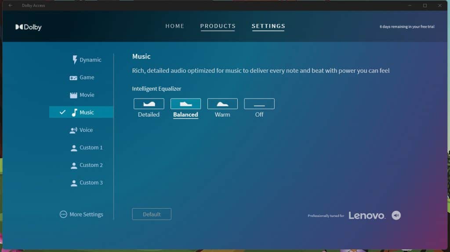Click the More Settings text
This screenshot has width=450, height=252.
[86, 214]
